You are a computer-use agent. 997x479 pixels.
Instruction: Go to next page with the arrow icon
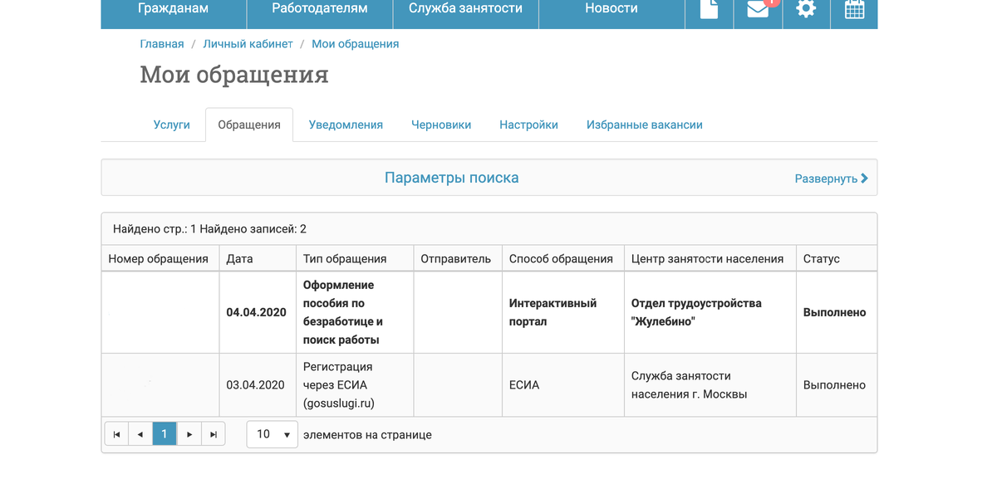point(189,433)
